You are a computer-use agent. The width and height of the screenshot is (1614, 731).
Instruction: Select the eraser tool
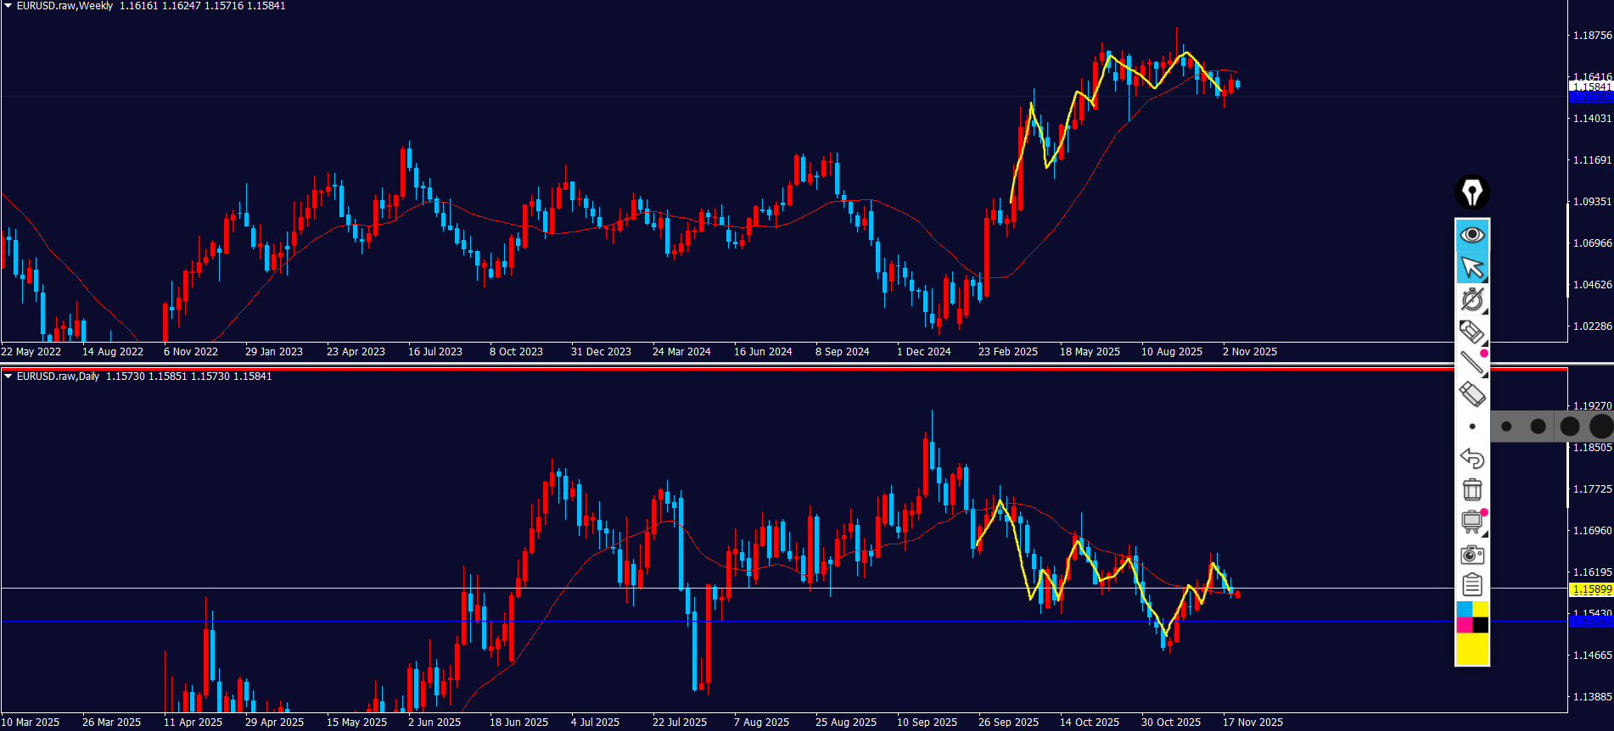click(1471, 394)
